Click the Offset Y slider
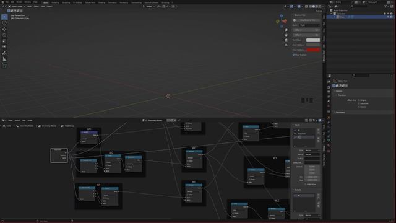This screenshot has height=223, width=396. click(306, 35)
